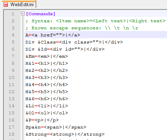Click line number 1 in the margin
The image size is (167, 140).
click(13, 14)
